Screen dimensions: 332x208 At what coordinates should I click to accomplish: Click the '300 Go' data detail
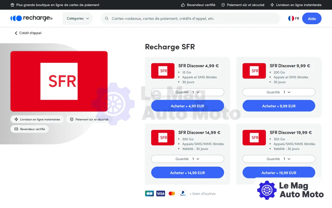tap(188, 139)
